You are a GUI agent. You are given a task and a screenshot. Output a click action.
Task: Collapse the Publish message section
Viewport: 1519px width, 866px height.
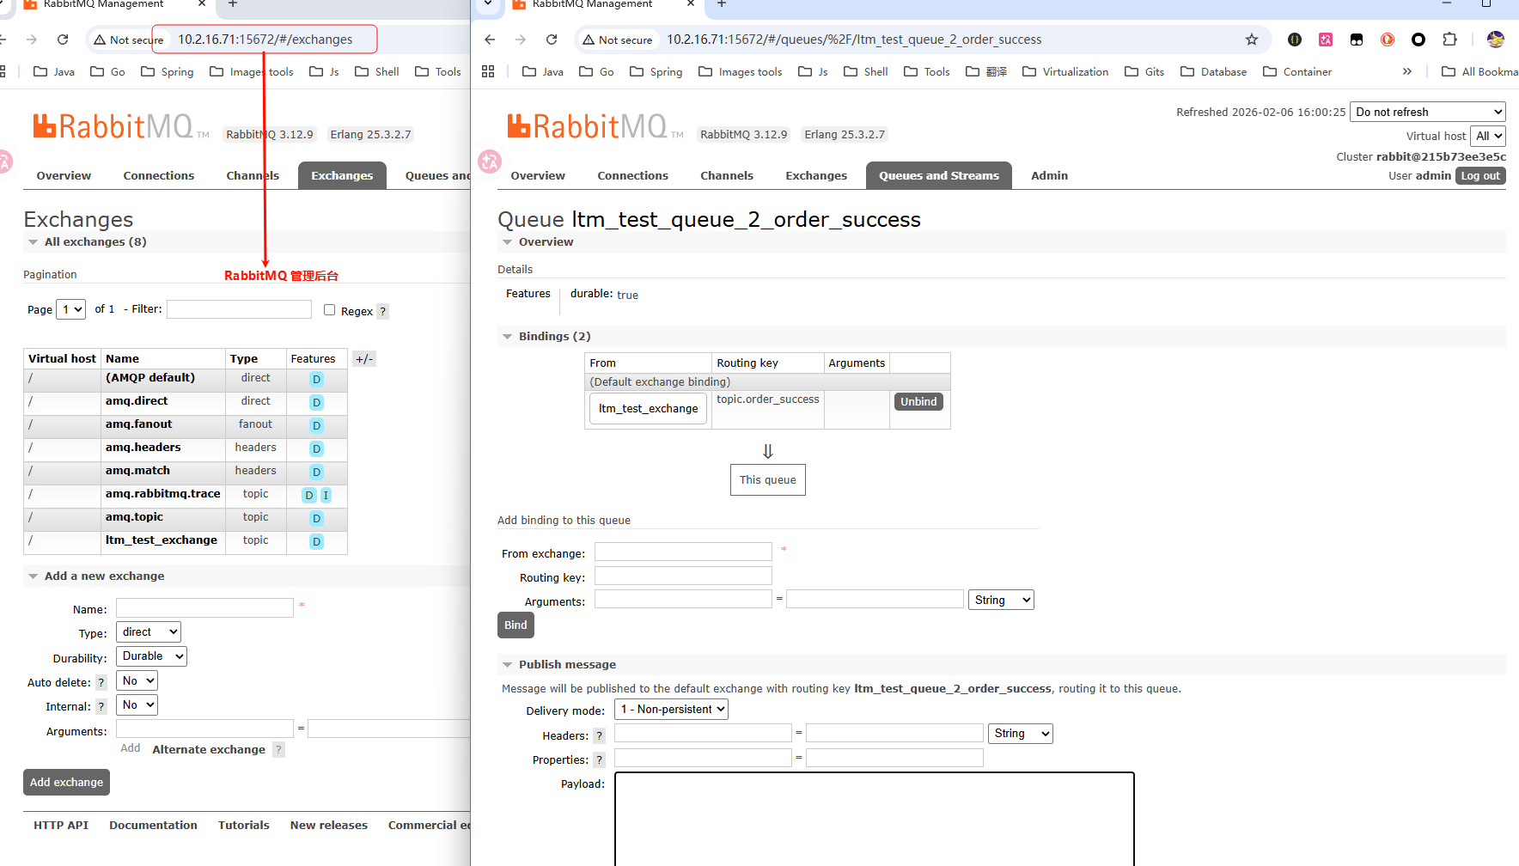508,665
